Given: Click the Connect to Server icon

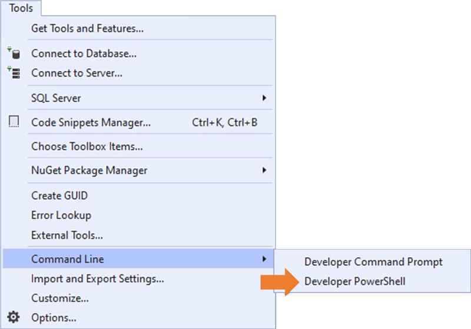Looking at the screenshot, I should pos(14,72).
